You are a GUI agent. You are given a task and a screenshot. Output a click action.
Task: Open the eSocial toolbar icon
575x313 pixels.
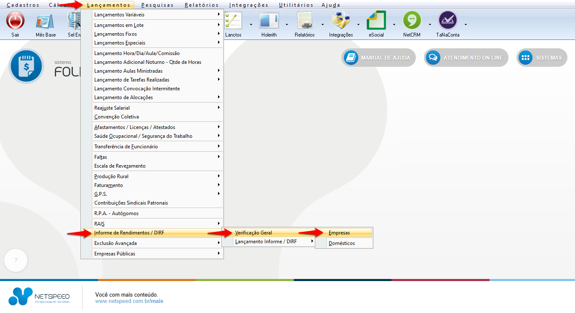376,21
